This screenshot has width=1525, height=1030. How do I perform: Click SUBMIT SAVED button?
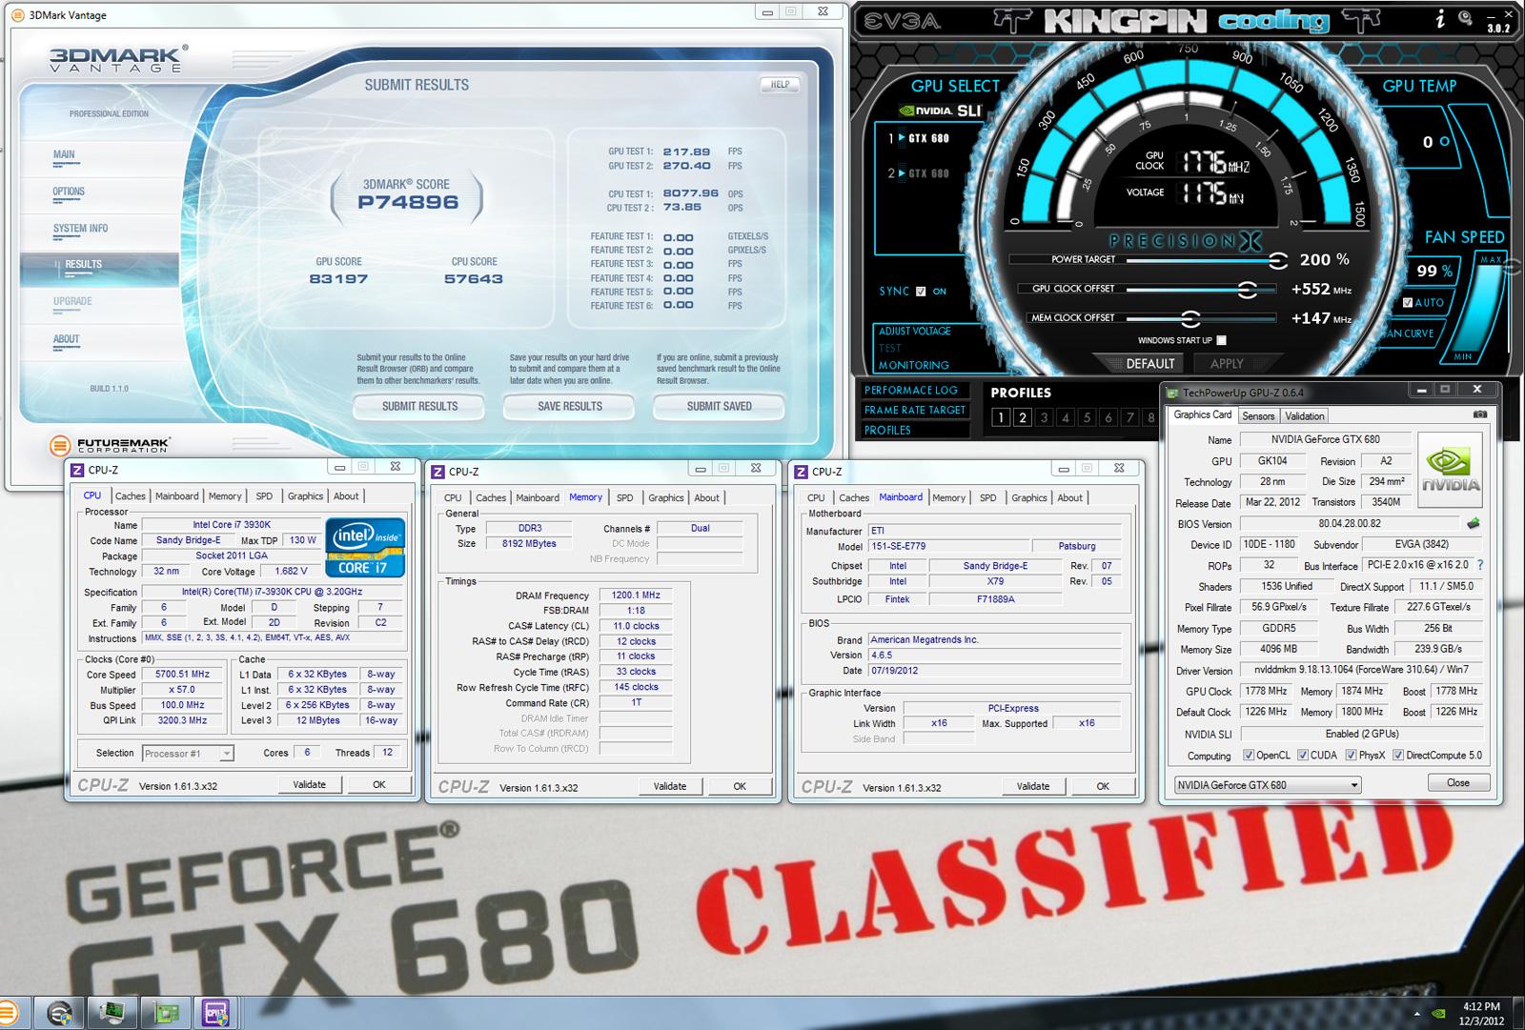click(x=720, y=407)
